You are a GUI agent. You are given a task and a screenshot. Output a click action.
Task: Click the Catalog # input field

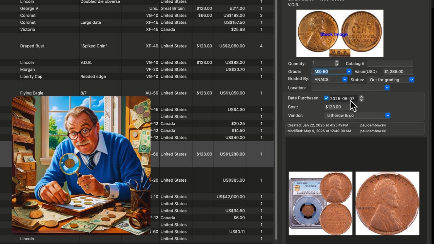click(x=390, y=63)
